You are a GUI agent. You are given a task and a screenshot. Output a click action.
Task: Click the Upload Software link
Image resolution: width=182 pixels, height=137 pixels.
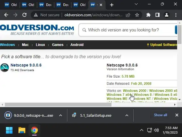pyautogui.click(x=162, y=45)
